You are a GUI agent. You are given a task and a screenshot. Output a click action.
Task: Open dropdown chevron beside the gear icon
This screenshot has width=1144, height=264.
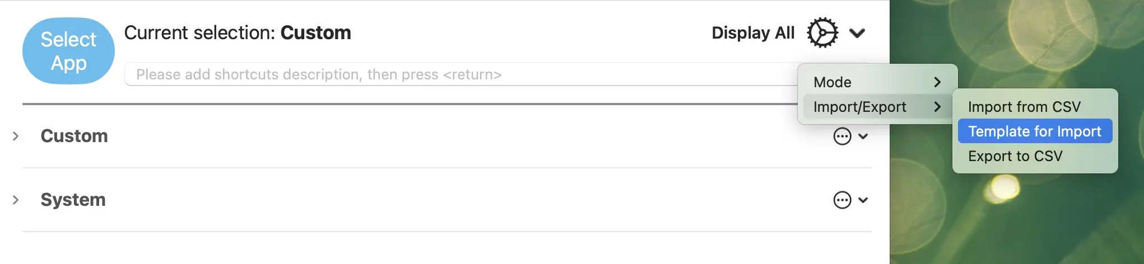pyautogui.click(x=857, y=33)
